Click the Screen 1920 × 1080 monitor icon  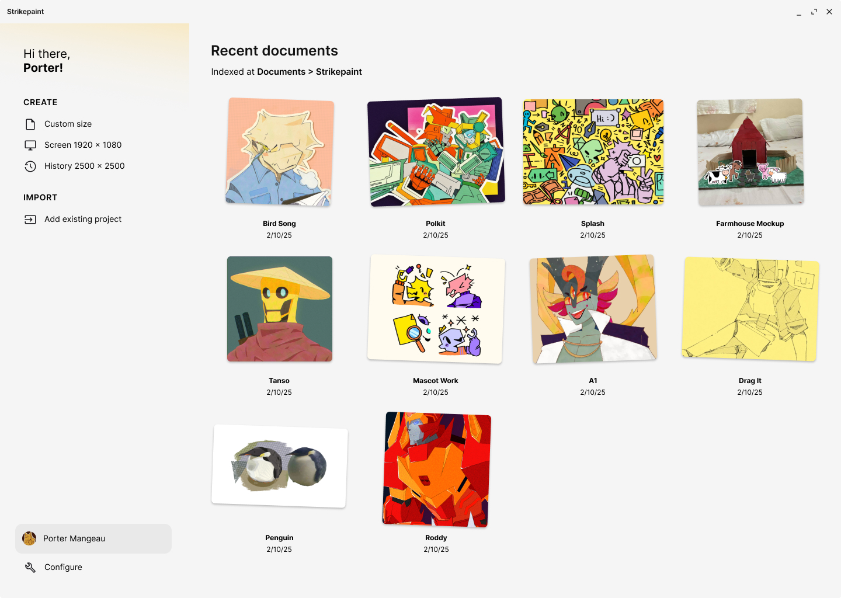pyautogui.click(x=30, y=145)
